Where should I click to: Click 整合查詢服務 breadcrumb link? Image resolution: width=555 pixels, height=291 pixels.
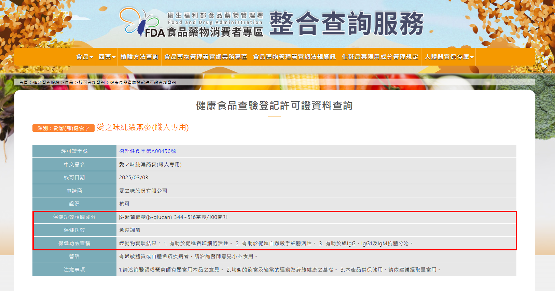pyautogui.click(x=46, y=83)
